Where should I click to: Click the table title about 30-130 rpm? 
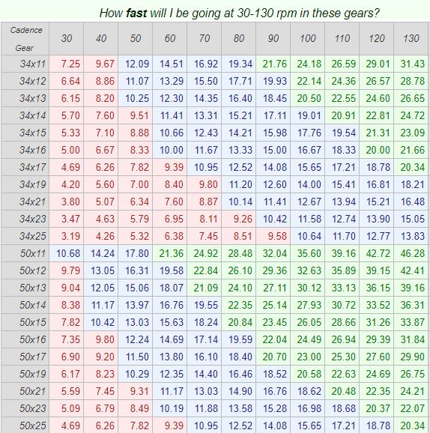(239, 13)
